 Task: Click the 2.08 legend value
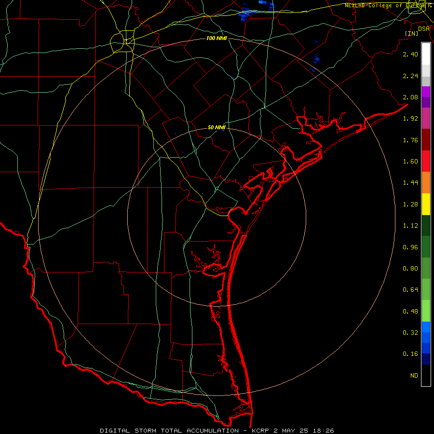pos(410,97)
